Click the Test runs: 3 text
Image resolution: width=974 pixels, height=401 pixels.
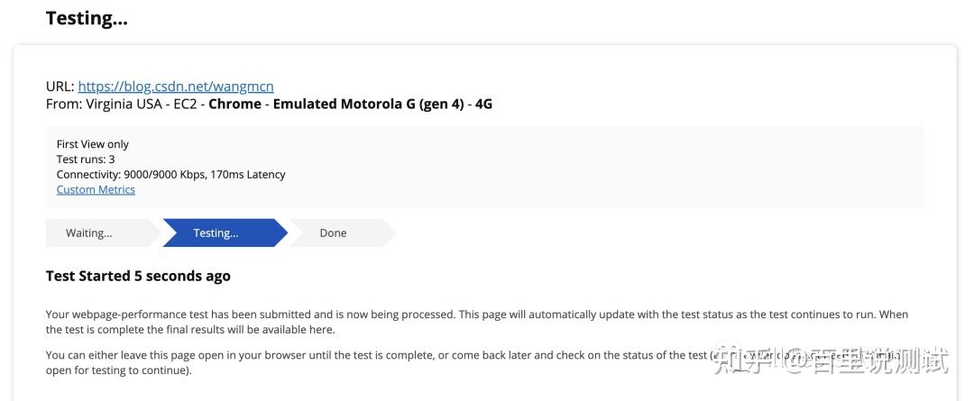(x=86, y=159)
